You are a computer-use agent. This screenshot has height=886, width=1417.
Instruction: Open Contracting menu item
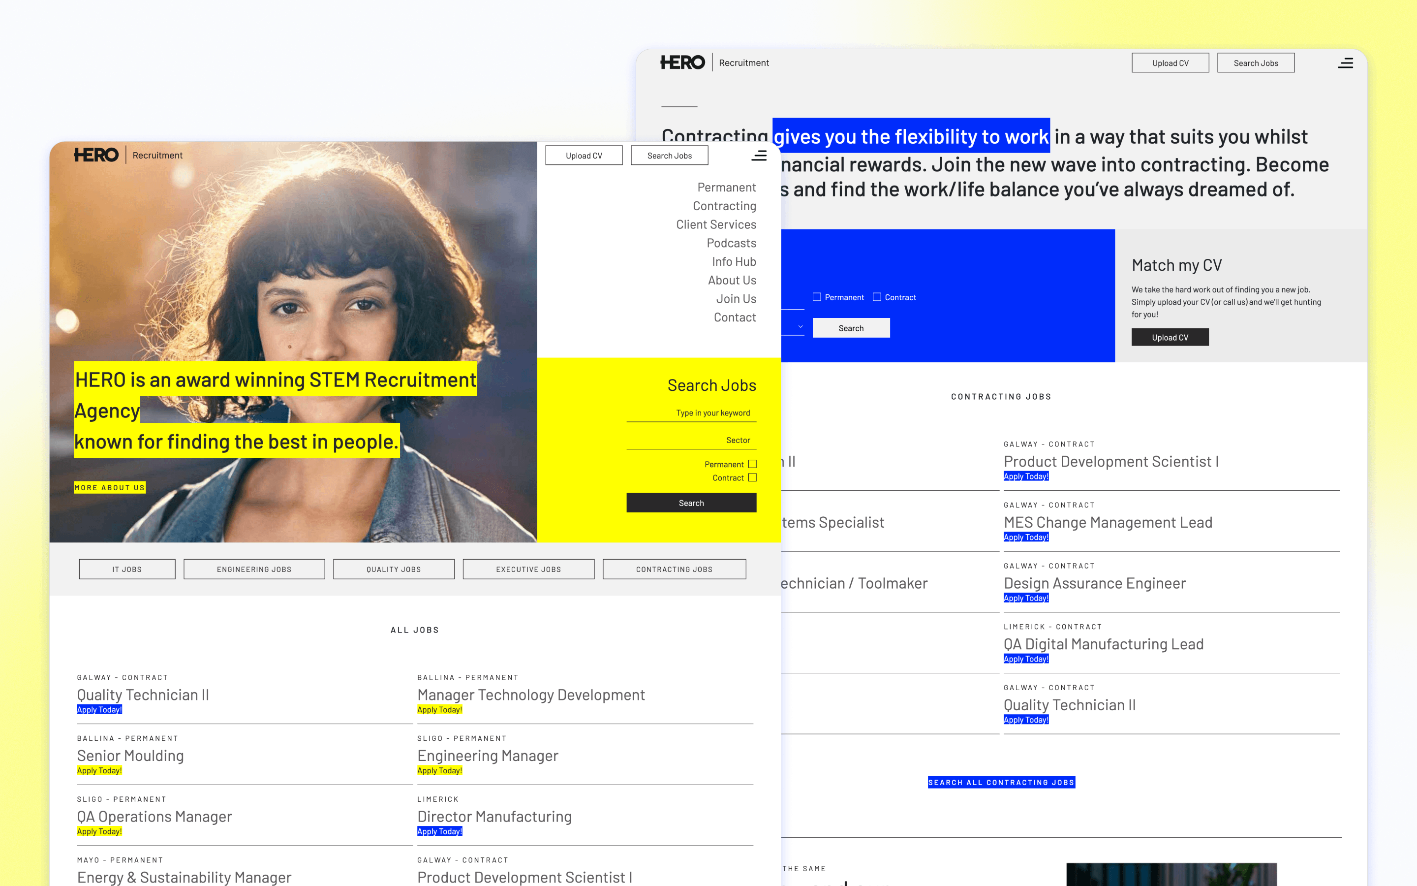[x=724, y=206]
